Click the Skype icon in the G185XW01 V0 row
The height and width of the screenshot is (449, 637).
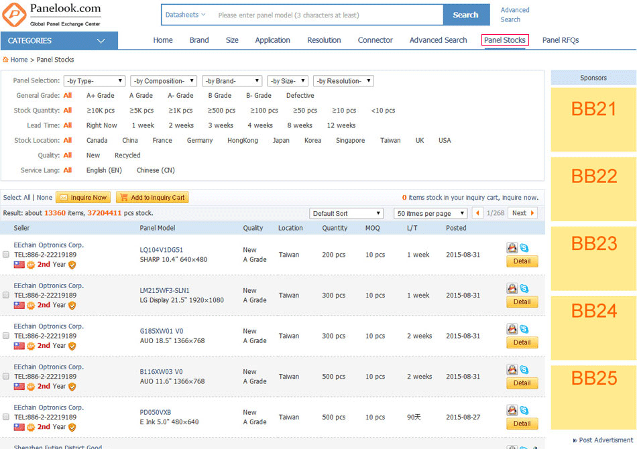pyautogui.click(x=524, y=330)
